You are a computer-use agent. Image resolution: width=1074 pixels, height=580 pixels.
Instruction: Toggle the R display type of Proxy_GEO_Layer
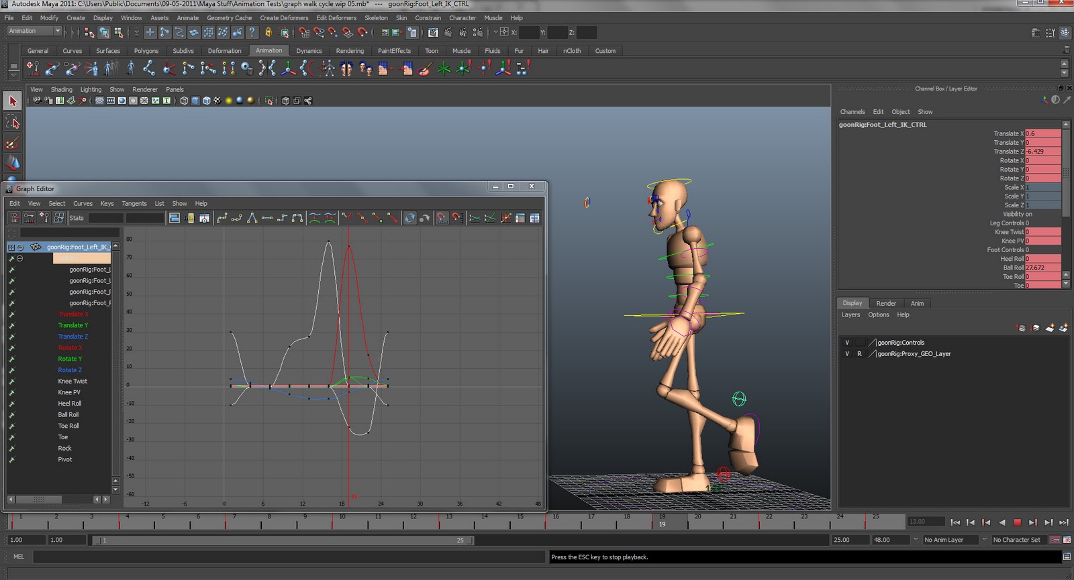tap(859, 354)
